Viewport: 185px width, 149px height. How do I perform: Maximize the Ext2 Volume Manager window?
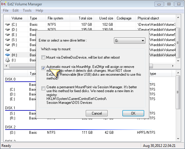click(x=169, y=4)
